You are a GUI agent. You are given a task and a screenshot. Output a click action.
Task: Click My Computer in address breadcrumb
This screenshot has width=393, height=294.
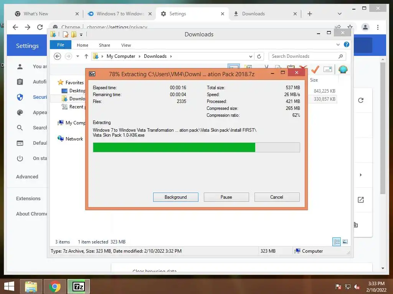[x=121, y=56]
